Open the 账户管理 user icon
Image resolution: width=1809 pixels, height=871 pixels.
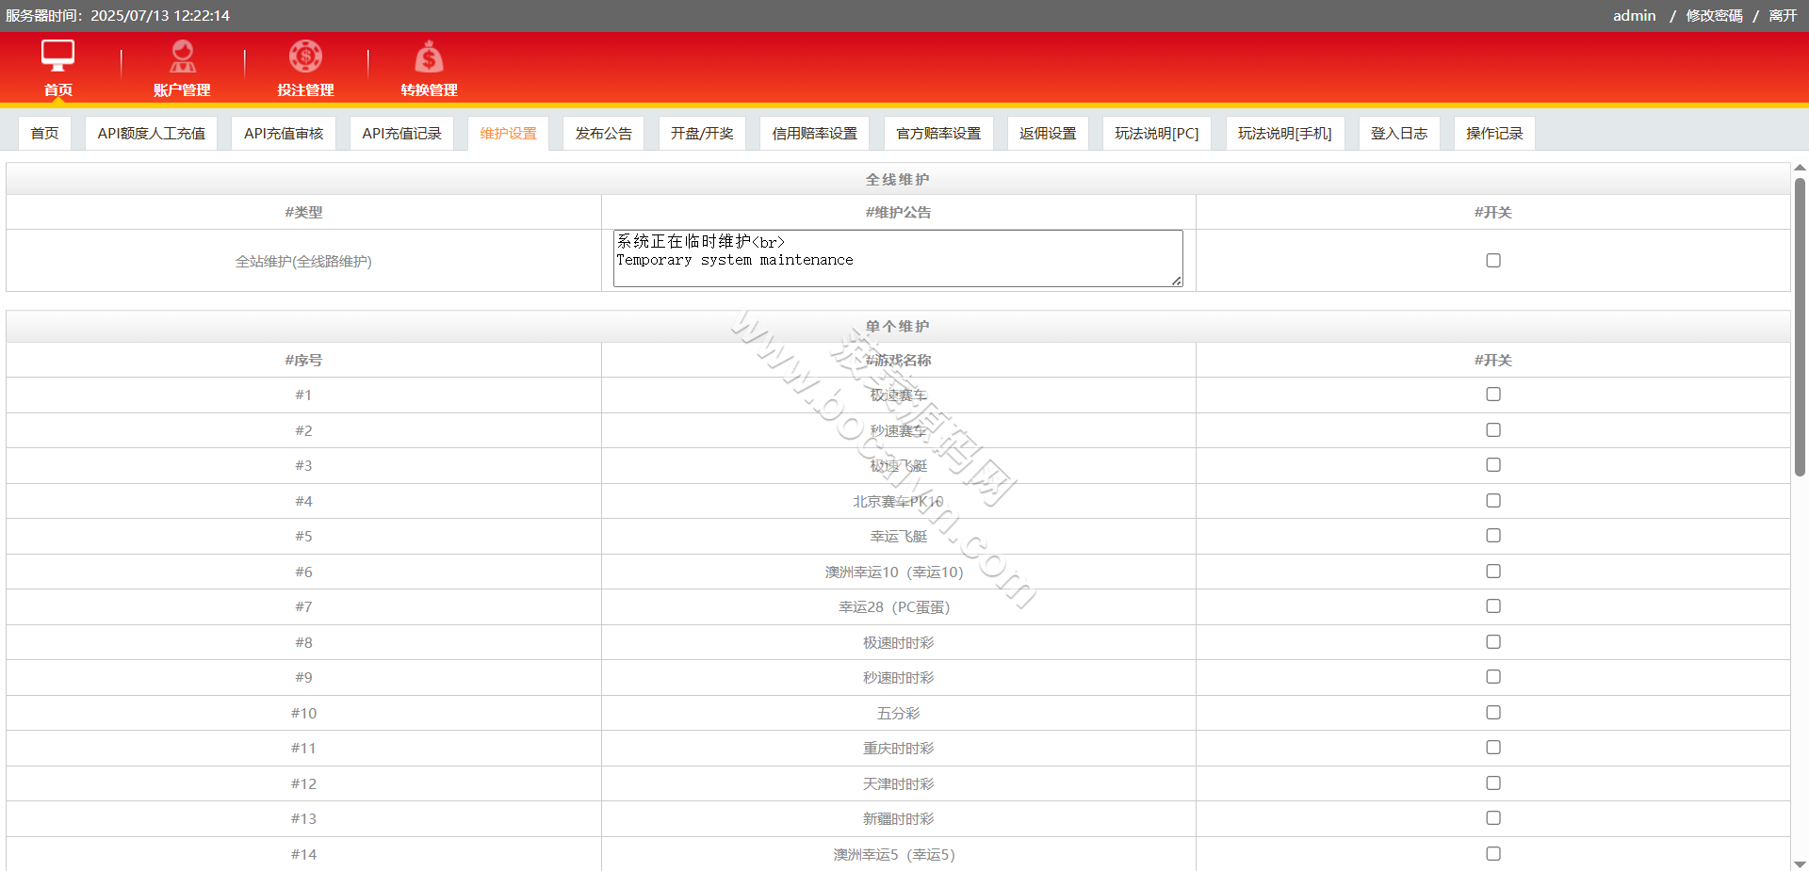point(182,56)
